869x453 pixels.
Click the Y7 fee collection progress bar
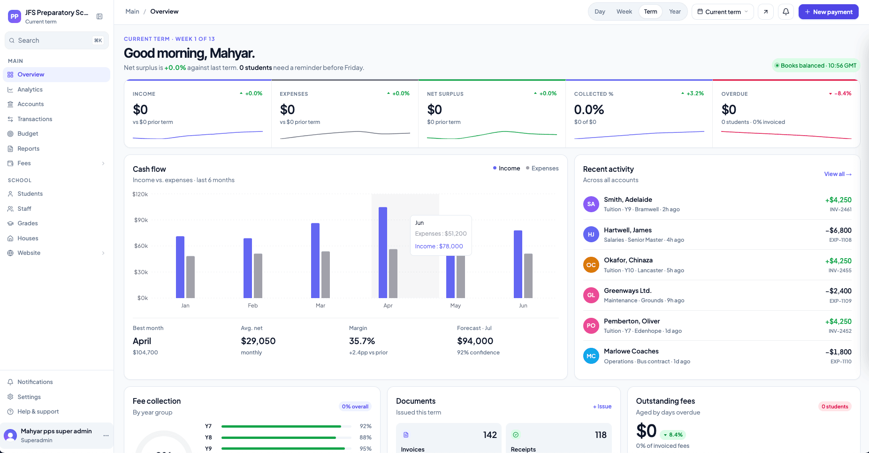[286, 426]
